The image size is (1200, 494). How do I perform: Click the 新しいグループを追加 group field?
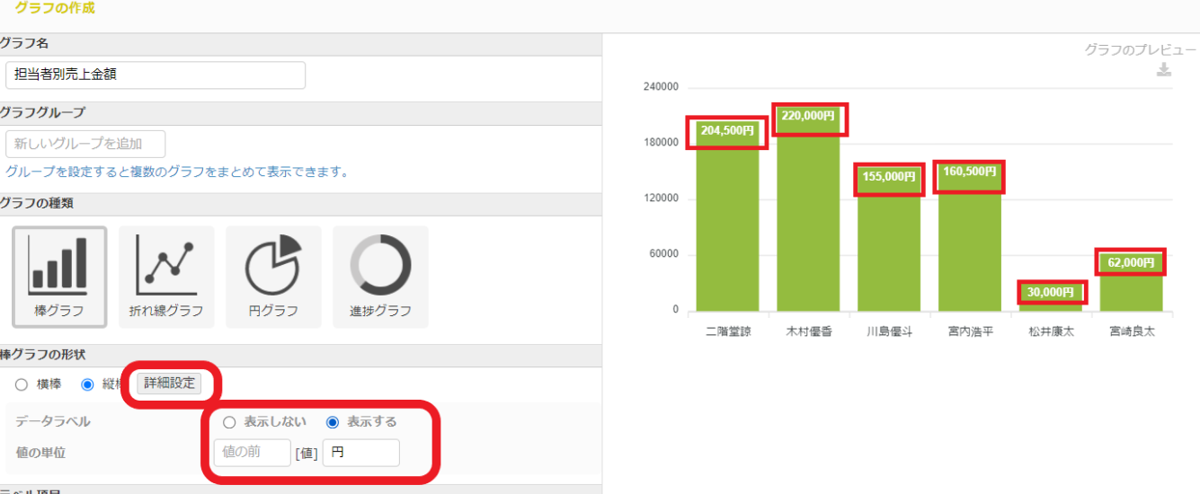point(85,144)
